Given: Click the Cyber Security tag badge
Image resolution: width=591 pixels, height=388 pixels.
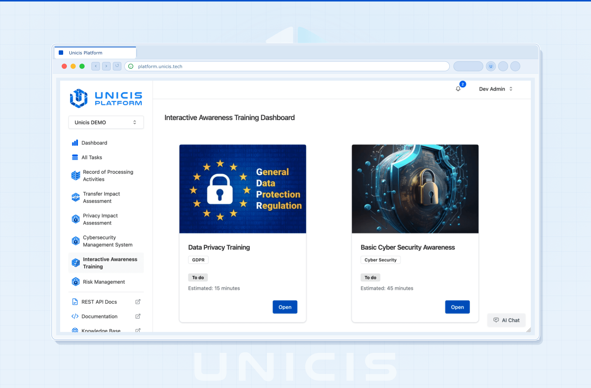Looking at the screenshot, I should click(380, 260).
